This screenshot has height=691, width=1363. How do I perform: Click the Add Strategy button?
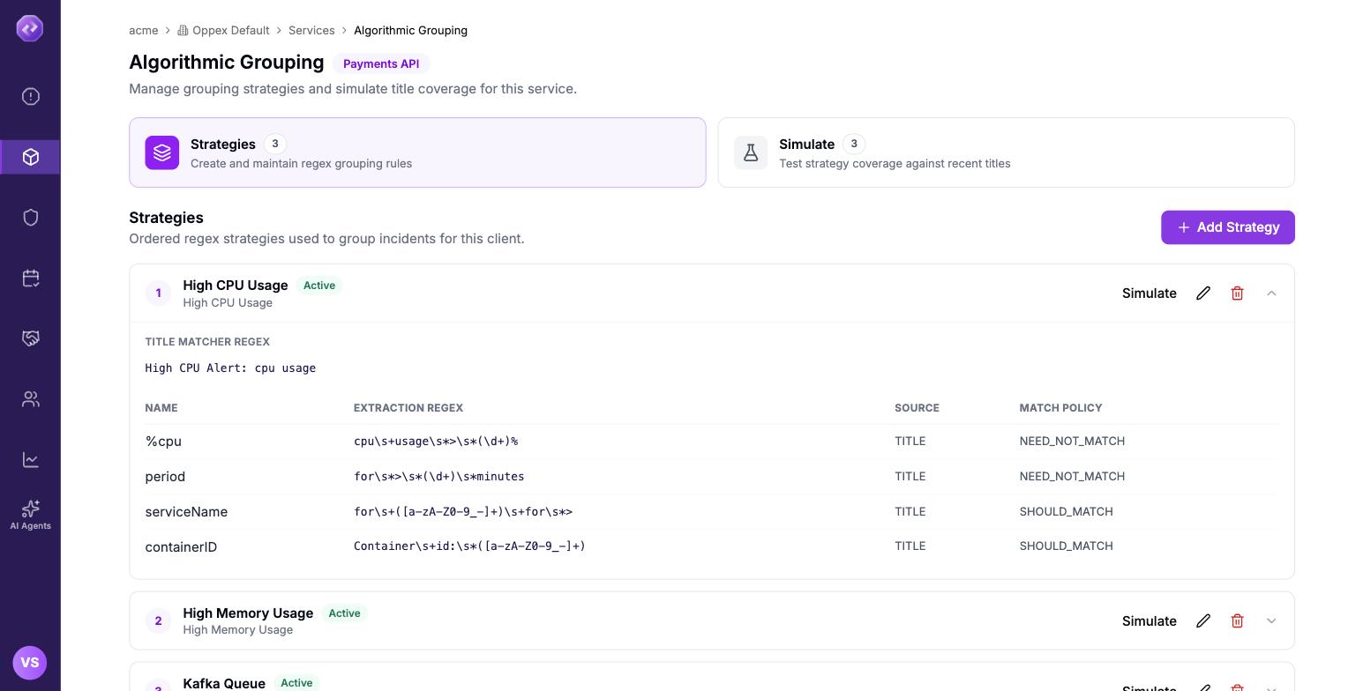pos(1228,227)
